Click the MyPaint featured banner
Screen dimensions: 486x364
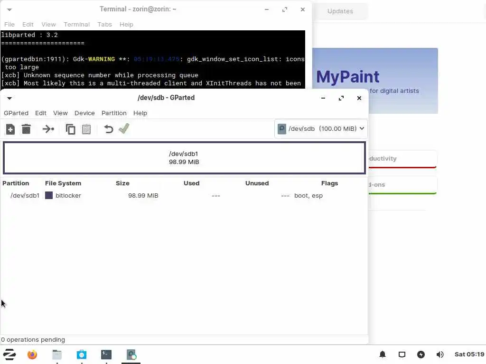tap(375, 81)
